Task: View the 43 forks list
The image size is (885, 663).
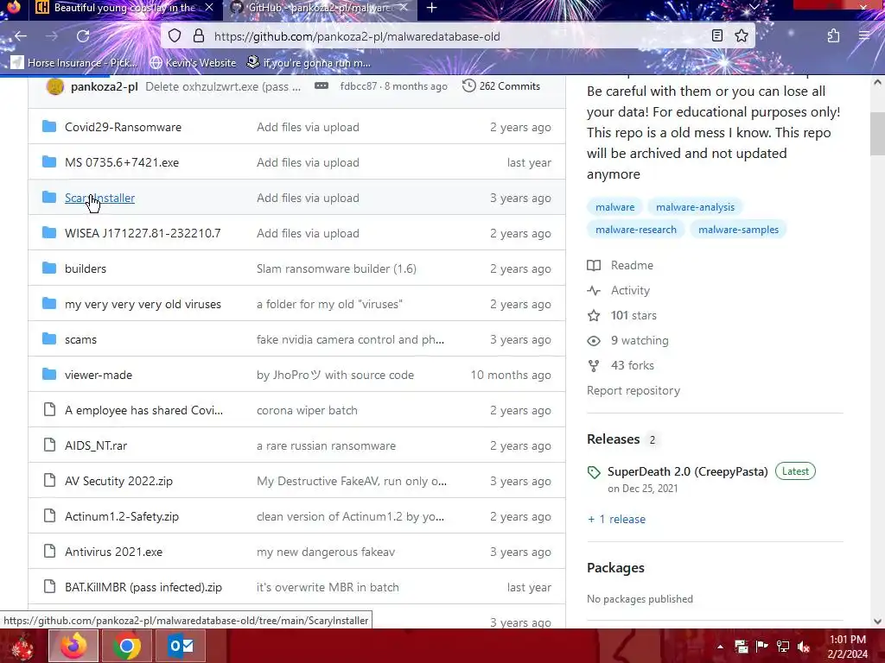Action: click(x=621, y=365)
